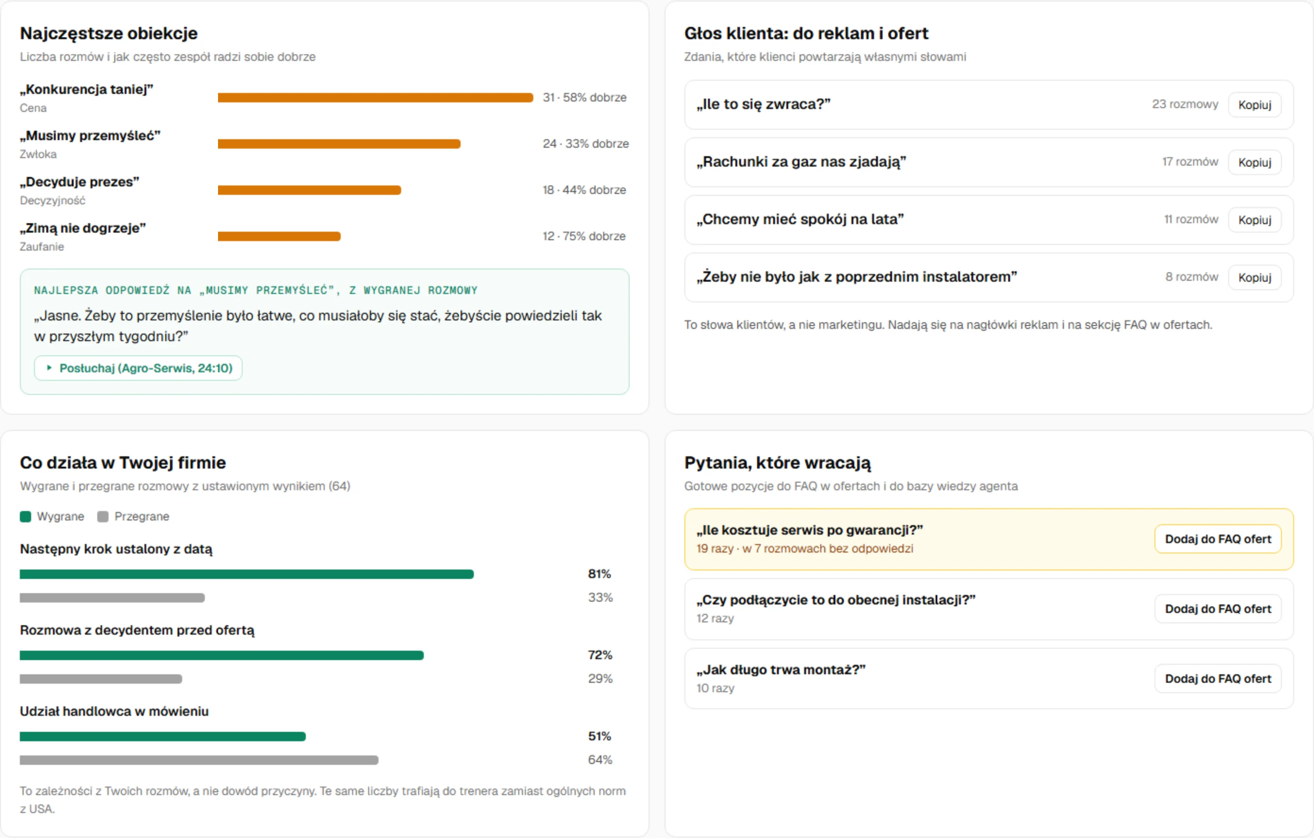Select the „Konkurencja taniej” objection bar
This screenshot has width=1314, height=838.
coord(375,98)
